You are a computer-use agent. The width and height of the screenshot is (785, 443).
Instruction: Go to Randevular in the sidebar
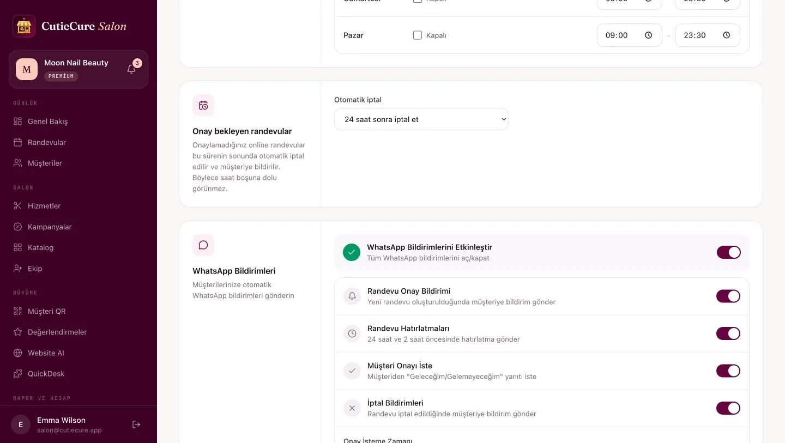(x=78, y=142)
